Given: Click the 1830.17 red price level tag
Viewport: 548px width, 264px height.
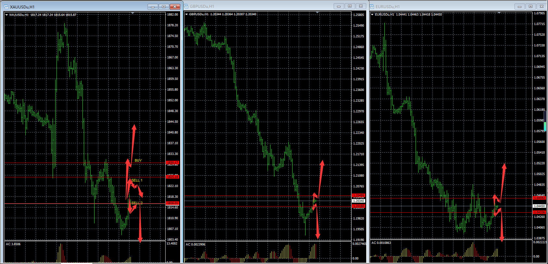Looking at the screenshot, I should 172,162.
